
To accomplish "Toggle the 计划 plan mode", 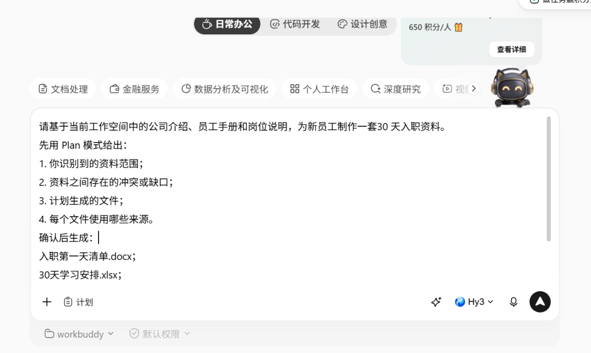I will pyautogui.click(x=78, y=302).
